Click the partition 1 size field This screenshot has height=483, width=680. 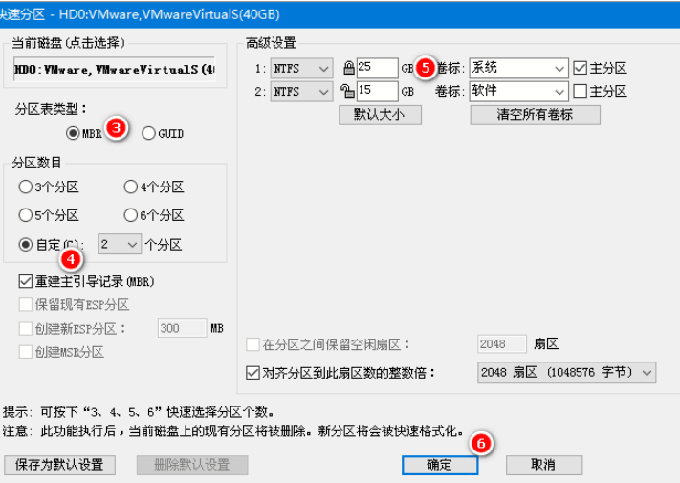377,68
